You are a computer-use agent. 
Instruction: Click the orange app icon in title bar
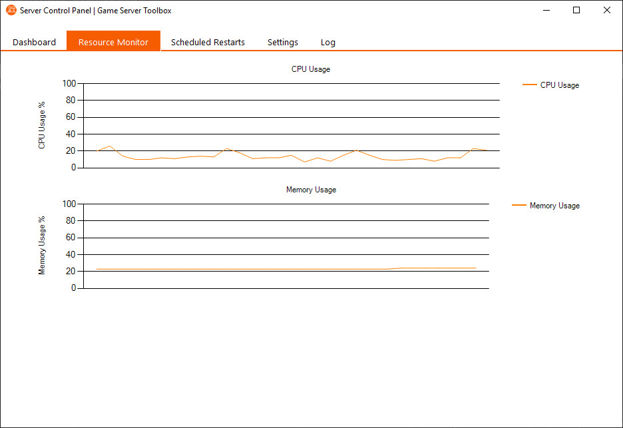pos(11,10)
